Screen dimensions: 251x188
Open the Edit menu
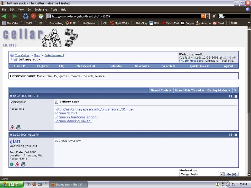coord(12,10)
